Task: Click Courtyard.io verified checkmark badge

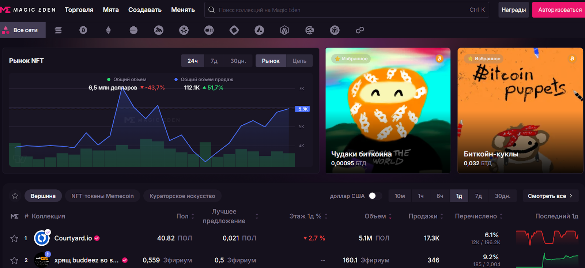Action: tap(97, 238)
